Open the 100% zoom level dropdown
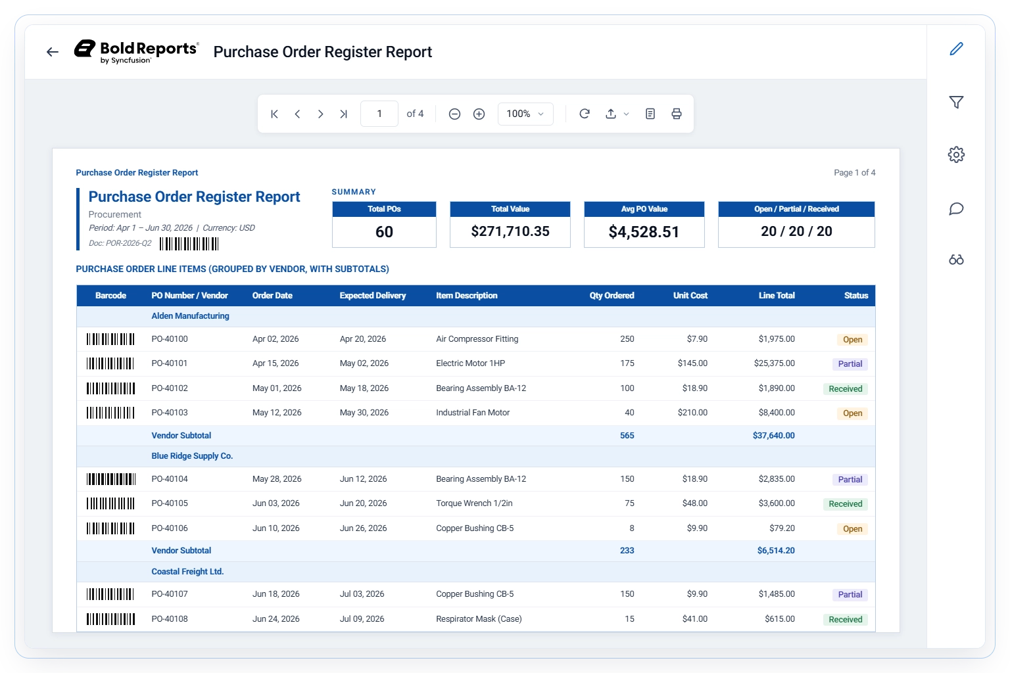The height and width of the screenshot is (673, 1010). coord(525,114)
